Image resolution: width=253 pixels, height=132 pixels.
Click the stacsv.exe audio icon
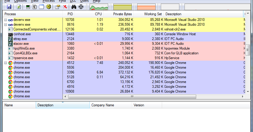[11, 44]
